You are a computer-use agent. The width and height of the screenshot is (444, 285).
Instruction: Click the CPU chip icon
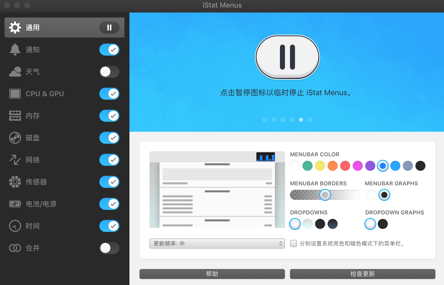click(x=15, y=94)
